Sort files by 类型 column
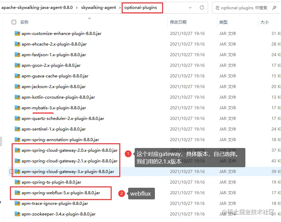Screen dimensions: 281x222 coord(223,22)
